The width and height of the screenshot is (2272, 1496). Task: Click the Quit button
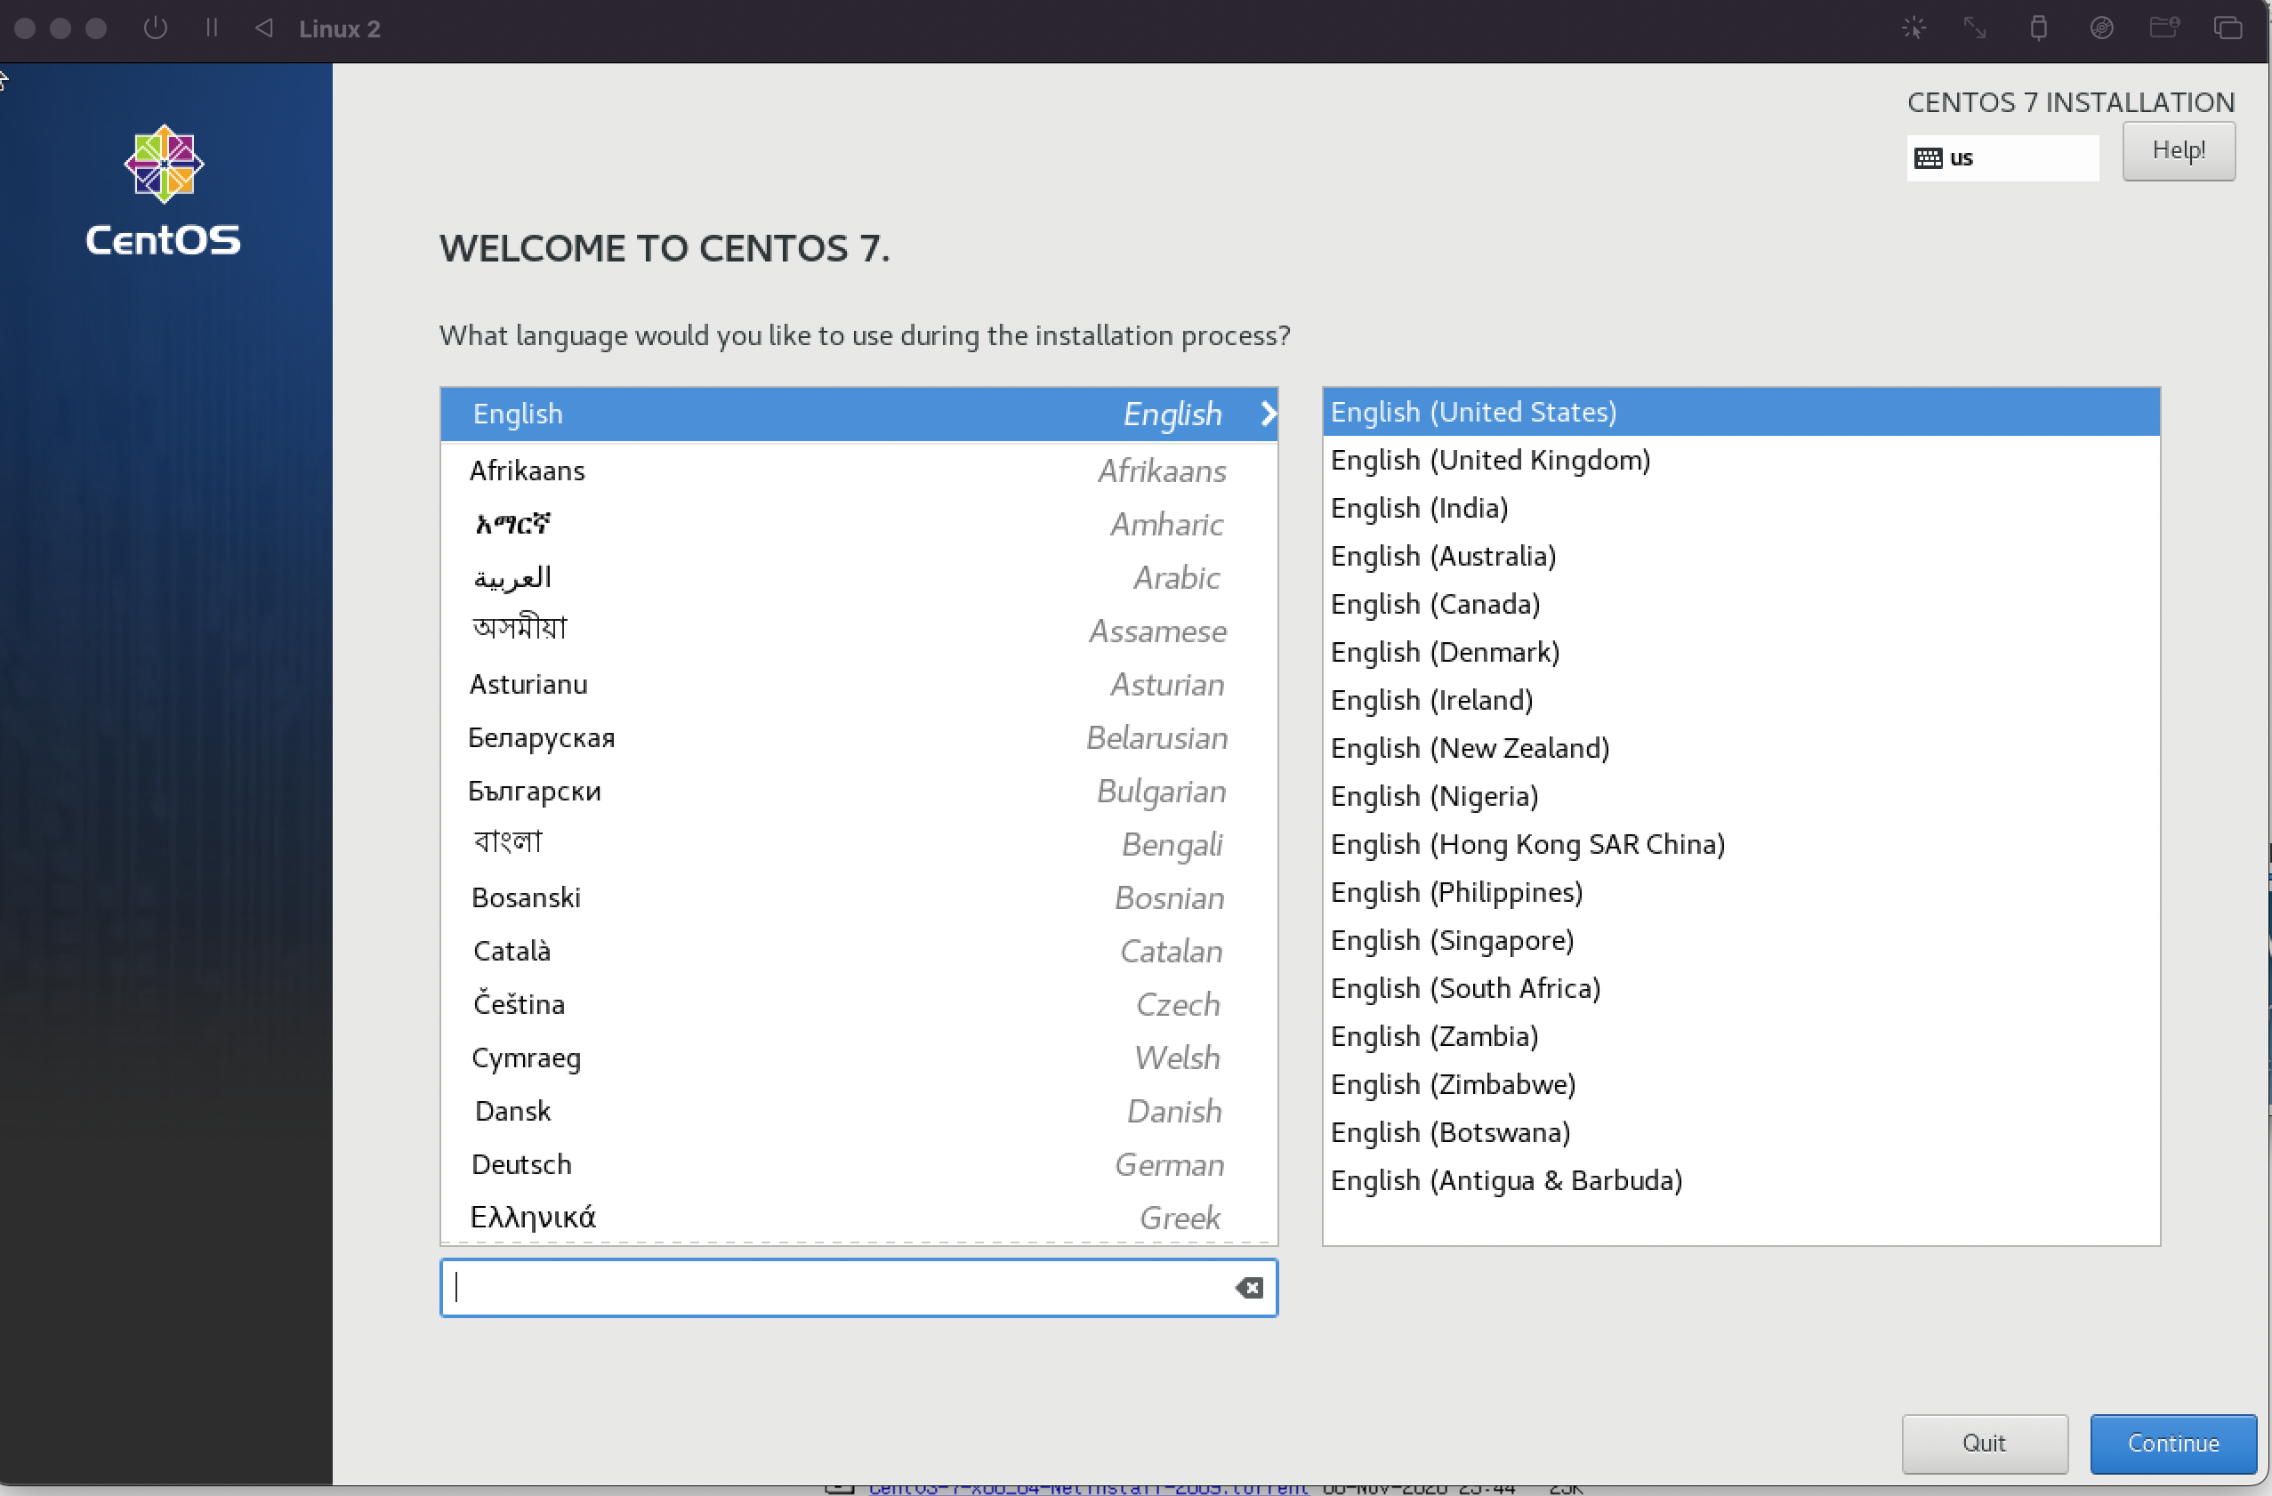pos(1984,1443)
